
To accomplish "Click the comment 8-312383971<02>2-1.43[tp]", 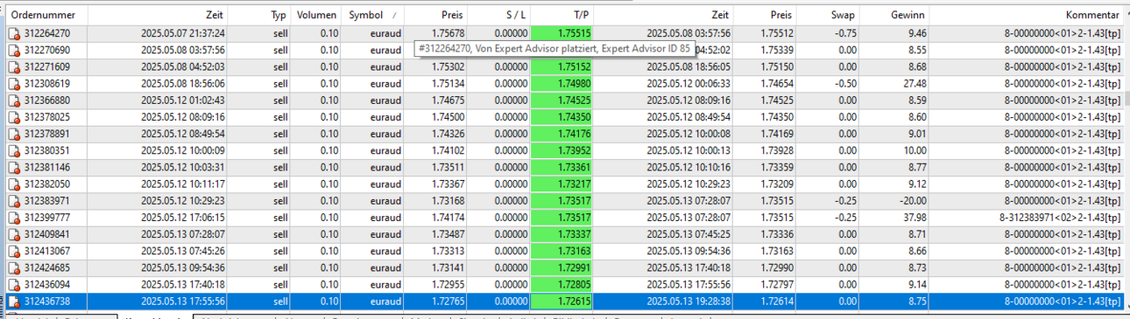I will point(1060,218).
